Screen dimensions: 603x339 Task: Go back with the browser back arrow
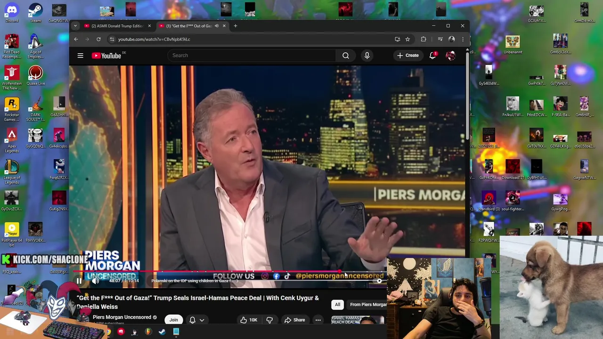76,39
